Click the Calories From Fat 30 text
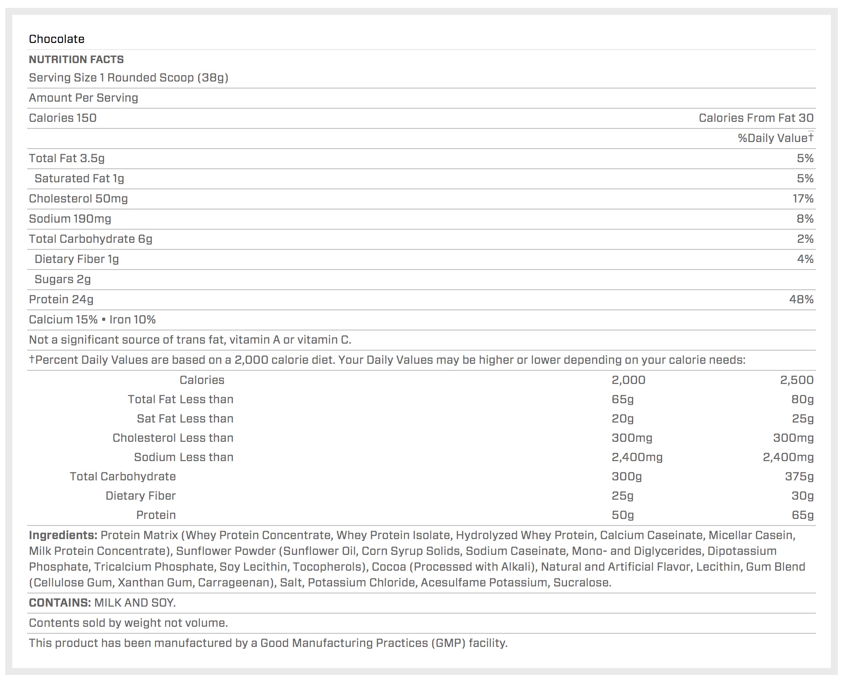 [755, 118]
